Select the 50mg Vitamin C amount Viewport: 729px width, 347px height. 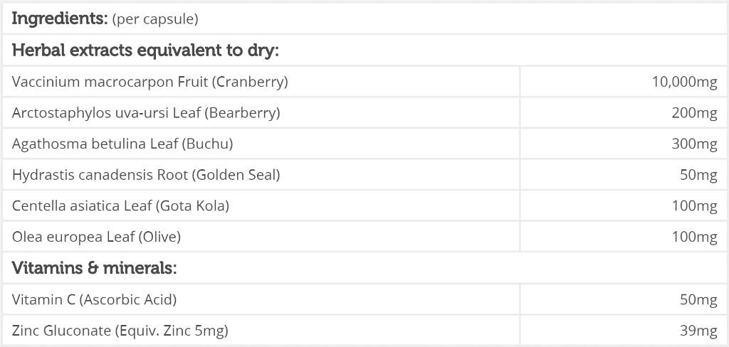[699, 300]
